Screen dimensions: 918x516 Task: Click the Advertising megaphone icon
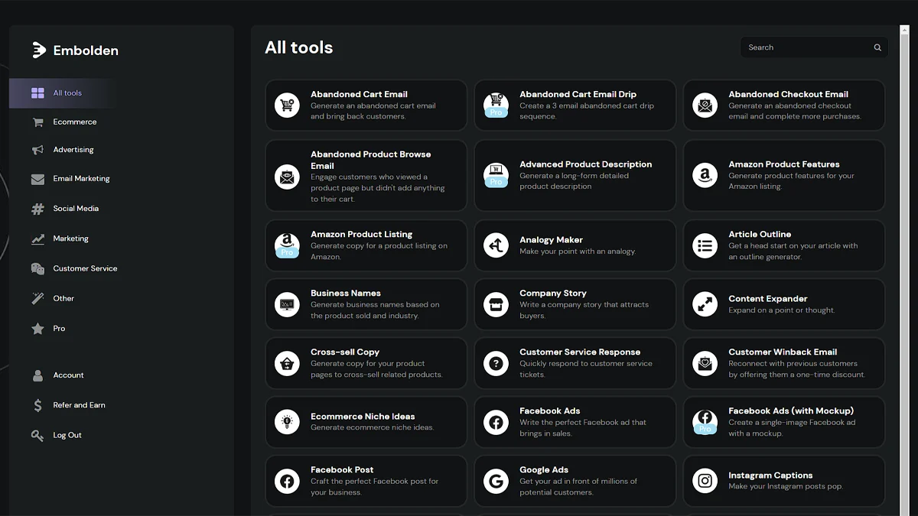(x=37, y=149)
